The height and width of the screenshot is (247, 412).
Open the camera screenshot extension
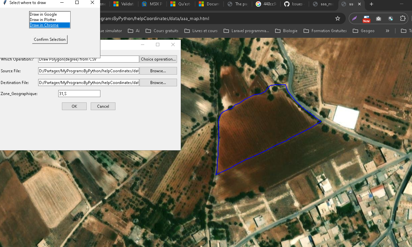point(379,18)
